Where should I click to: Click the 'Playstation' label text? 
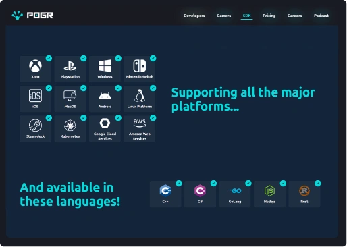pos(70,77)
